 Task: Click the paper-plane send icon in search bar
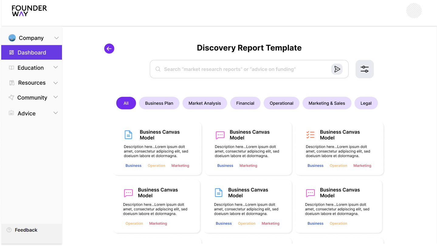tap(337, 69)
